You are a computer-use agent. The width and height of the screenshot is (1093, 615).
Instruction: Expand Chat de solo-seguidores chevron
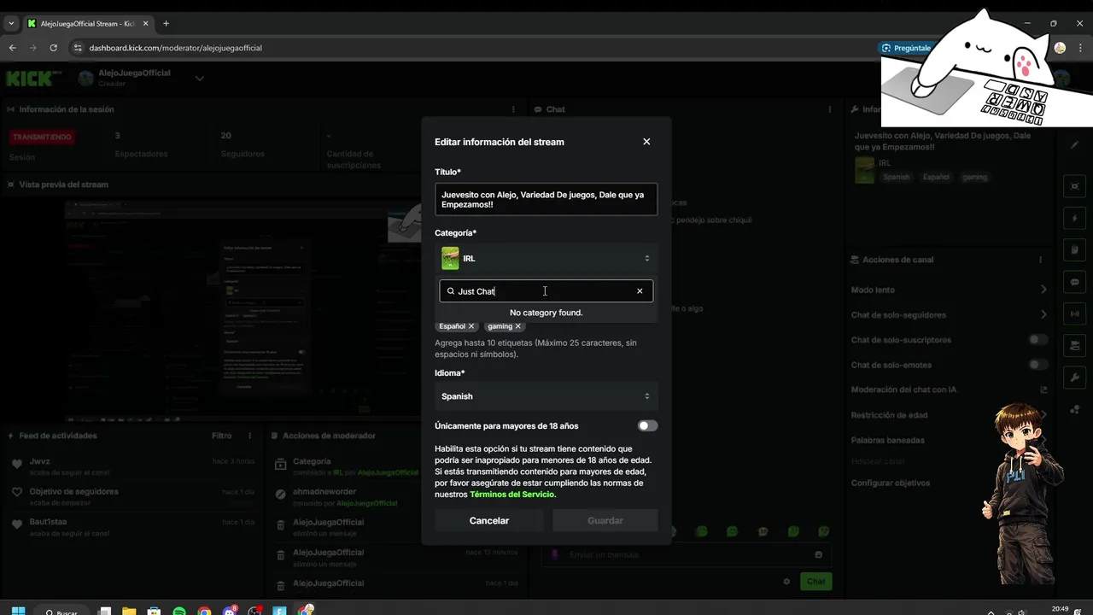(1043, 315)
